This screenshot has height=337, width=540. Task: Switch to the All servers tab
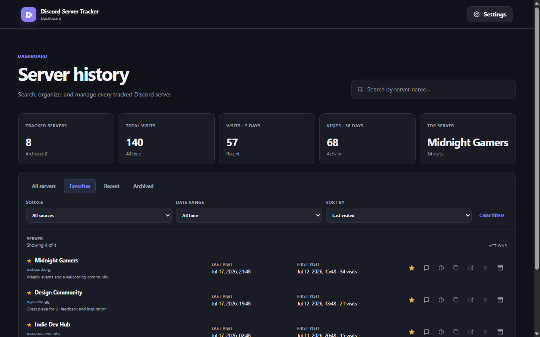(x=44, y=186)
